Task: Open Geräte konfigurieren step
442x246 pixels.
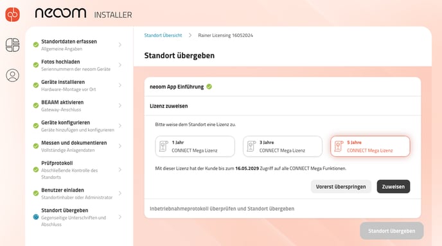Action: tap(78, 126)
